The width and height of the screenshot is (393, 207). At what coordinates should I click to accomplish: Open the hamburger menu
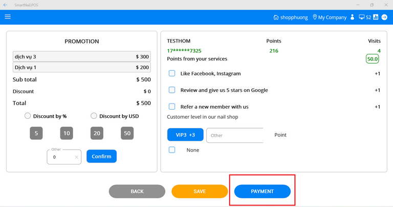click(x=8, y=17)
